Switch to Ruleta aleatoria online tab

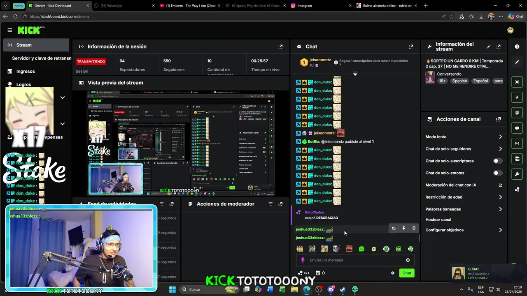click(x=387, y=6)
